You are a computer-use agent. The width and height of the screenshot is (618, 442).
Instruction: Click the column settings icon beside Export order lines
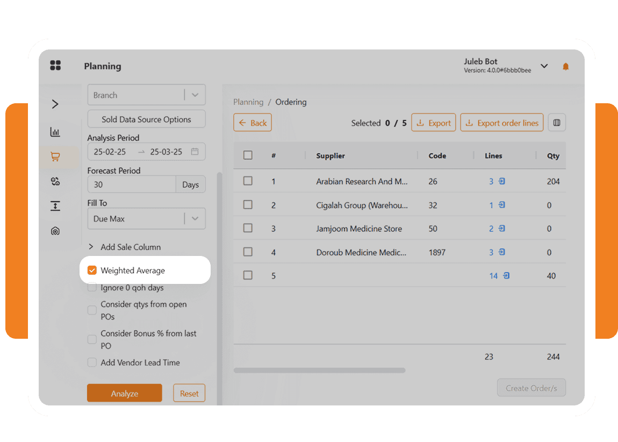557,123
